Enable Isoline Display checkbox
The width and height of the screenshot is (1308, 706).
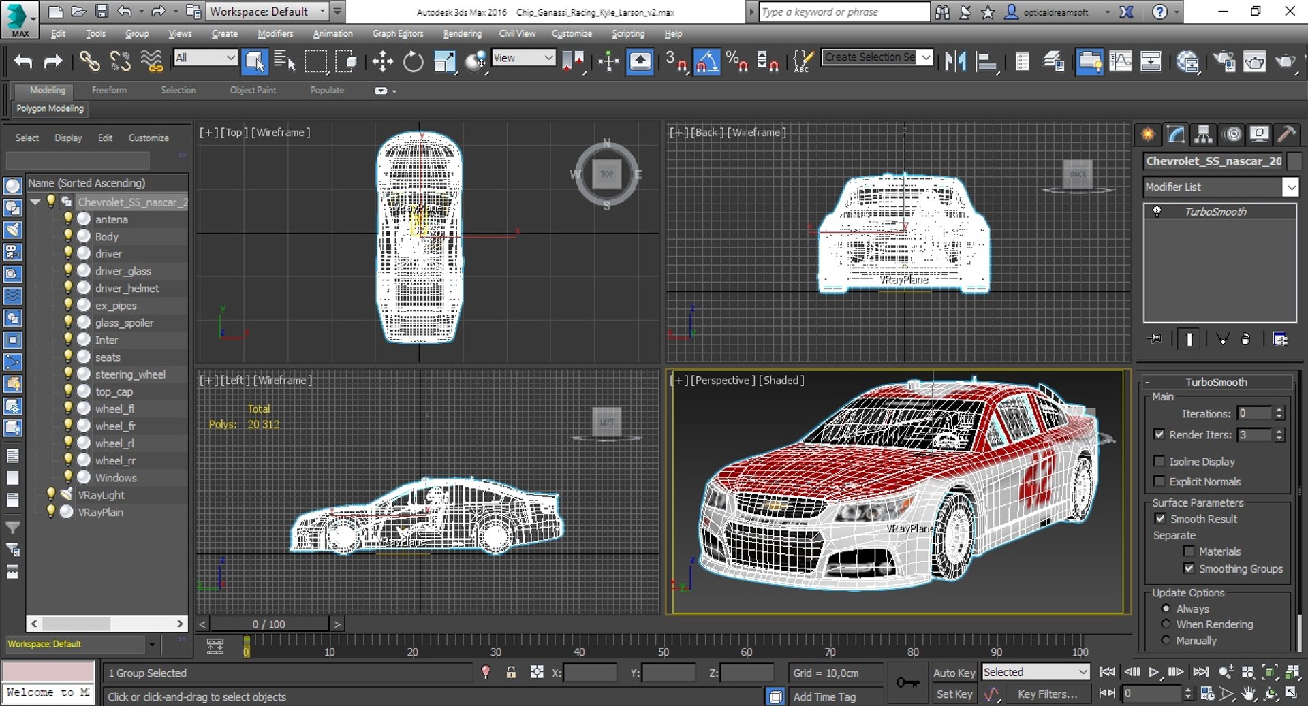point(1159,461)
